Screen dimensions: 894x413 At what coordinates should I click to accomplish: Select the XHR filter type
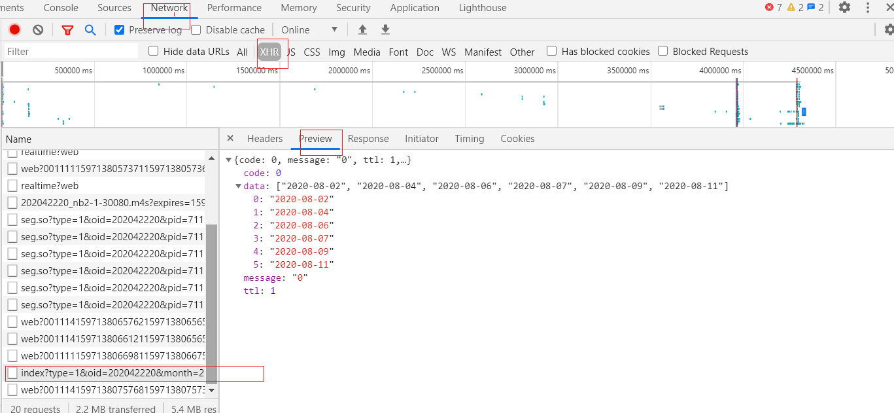coord(269,52)
